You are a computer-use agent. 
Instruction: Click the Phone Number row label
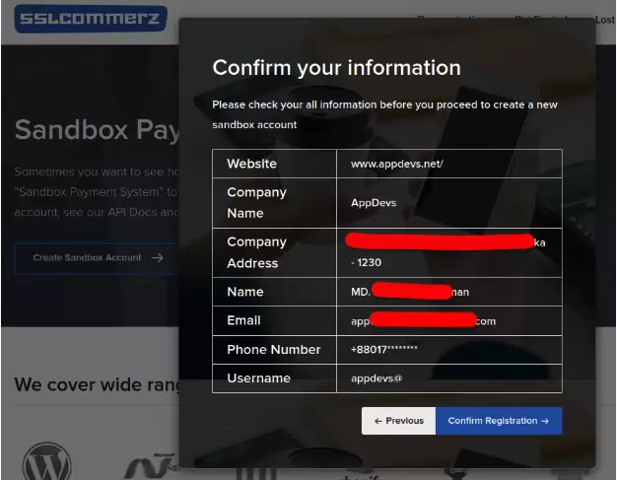[x=274, y=349]
